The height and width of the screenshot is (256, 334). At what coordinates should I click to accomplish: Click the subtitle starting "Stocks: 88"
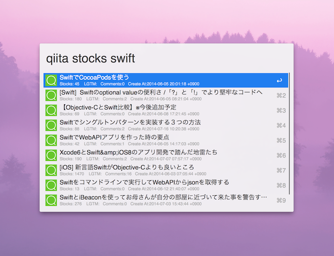point(129,129)
